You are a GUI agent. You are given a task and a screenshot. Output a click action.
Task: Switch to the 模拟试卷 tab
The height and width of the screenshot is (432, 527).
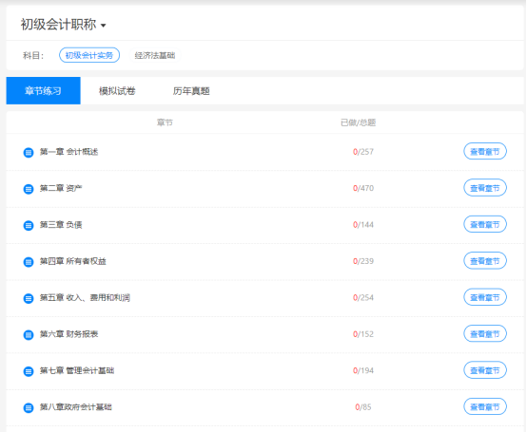(x=117, y=91)
